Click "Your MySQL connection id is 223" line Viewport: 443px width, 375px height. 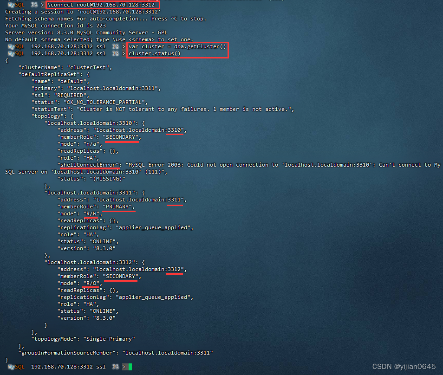point(55,26)
